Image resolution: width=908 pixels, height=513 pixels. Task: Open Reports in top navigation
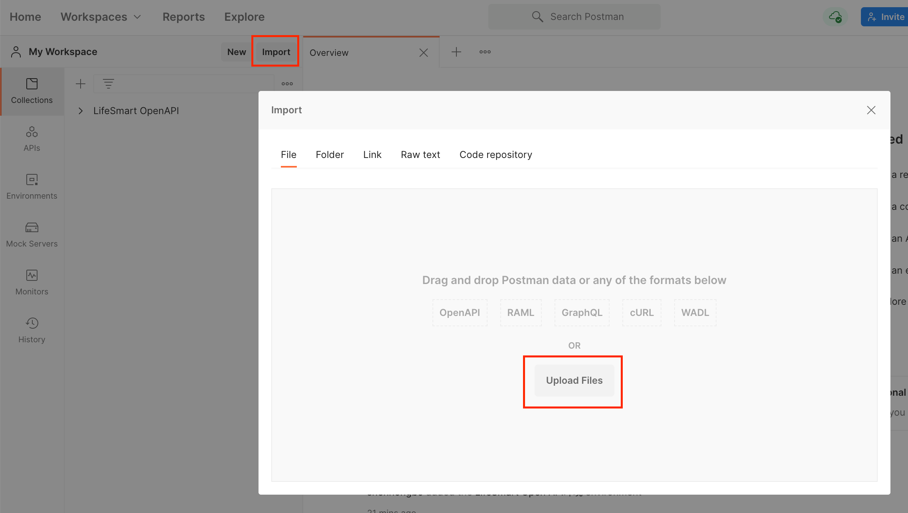(184, 17)
